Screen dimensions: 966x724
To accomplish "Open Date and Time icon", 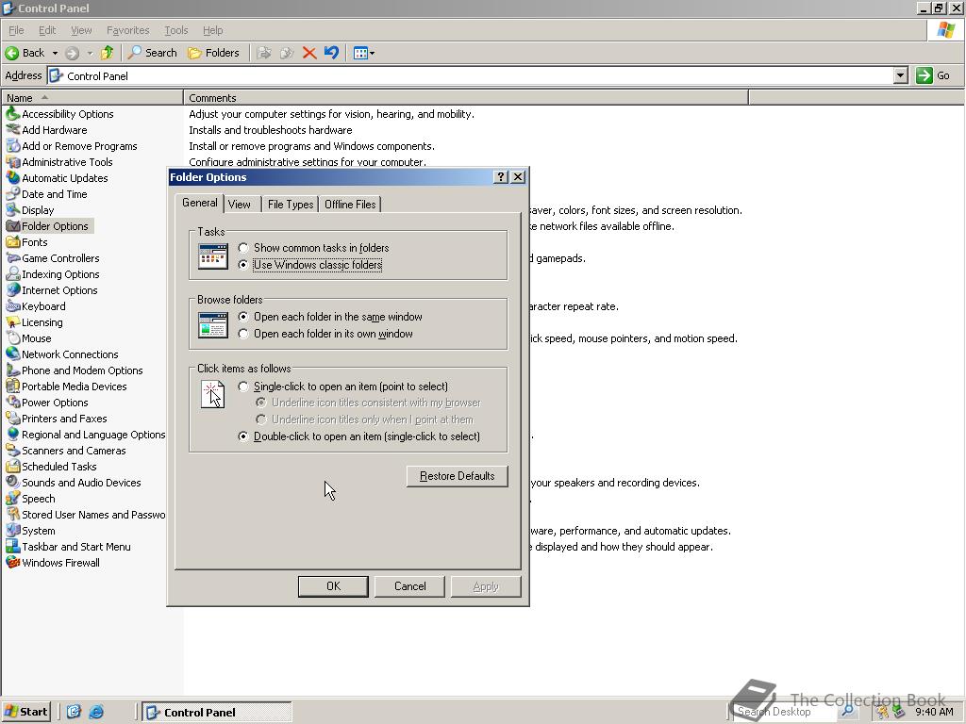I will coord(13,194).
